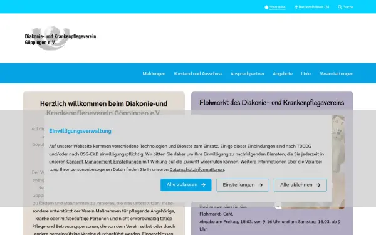The width and height of the screenshot is (376, 235).
Task: Select the Ansprechpartner menu item
Action: 248,73
